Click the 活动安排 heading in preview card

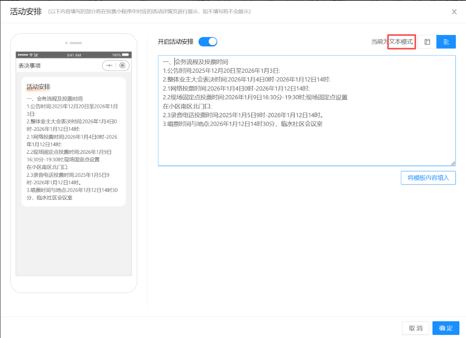38,86
